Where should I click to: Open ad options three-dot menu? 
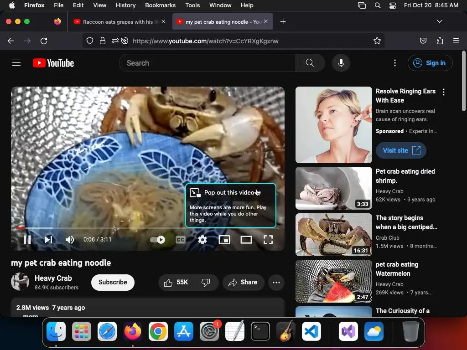[x=444, y=92]
